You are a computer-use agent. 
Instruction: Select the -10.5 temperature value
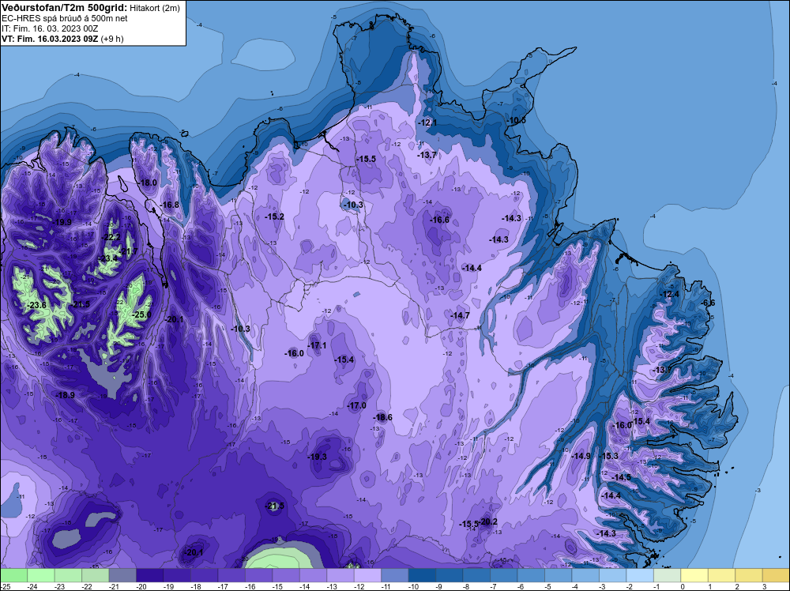tap(516, 120)
